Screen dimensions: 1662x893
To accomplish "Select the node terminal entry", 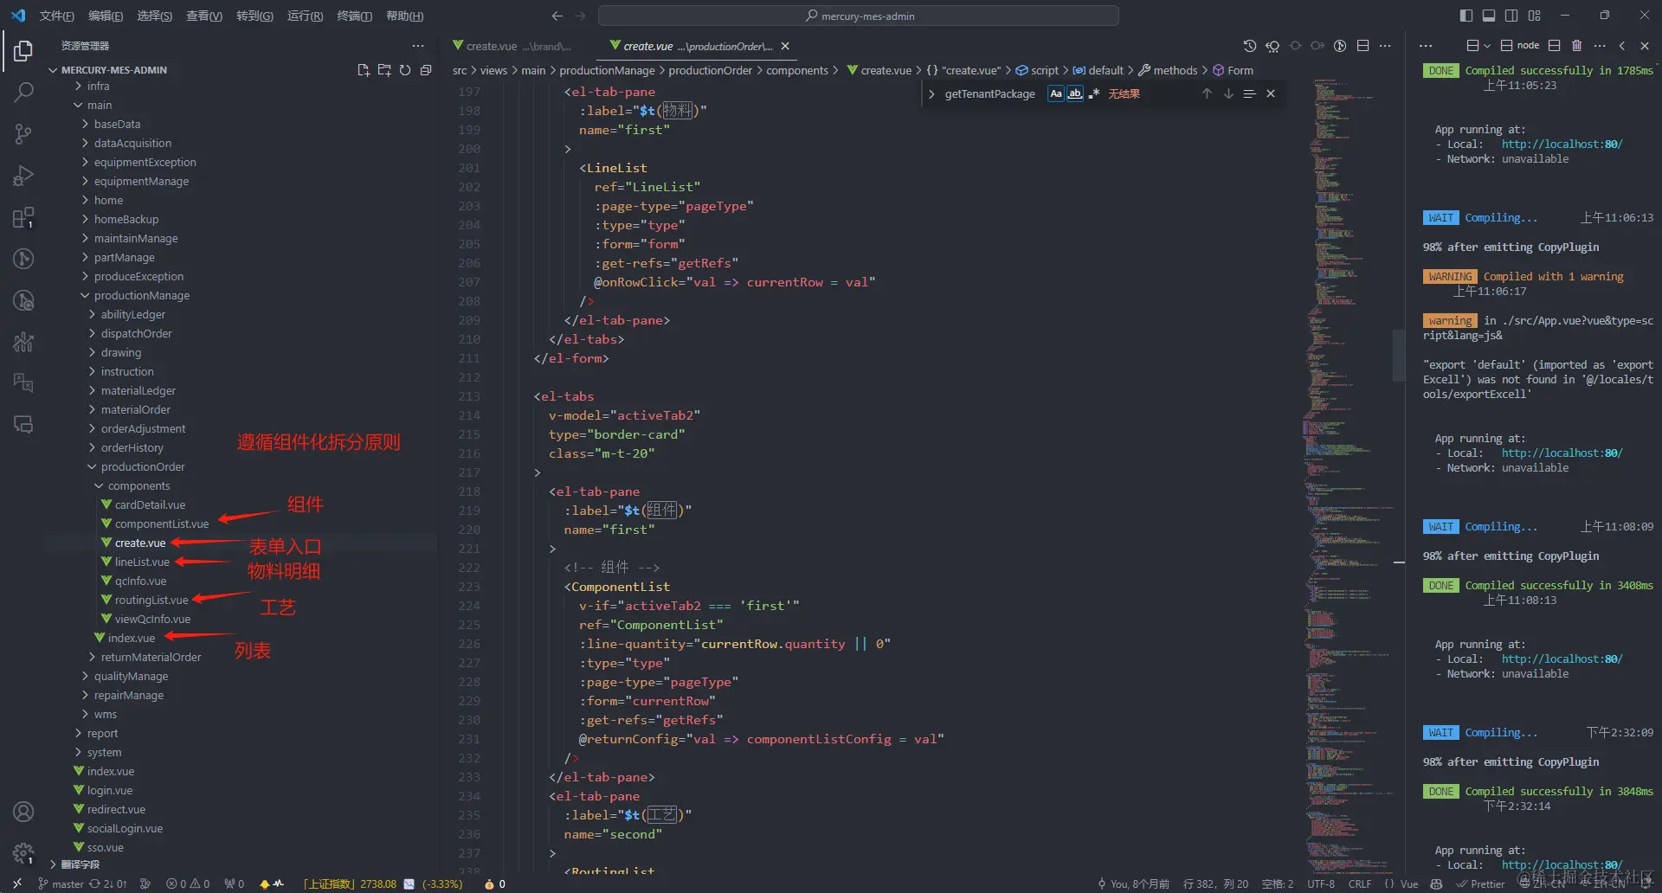I will (x=1520, y=46).
